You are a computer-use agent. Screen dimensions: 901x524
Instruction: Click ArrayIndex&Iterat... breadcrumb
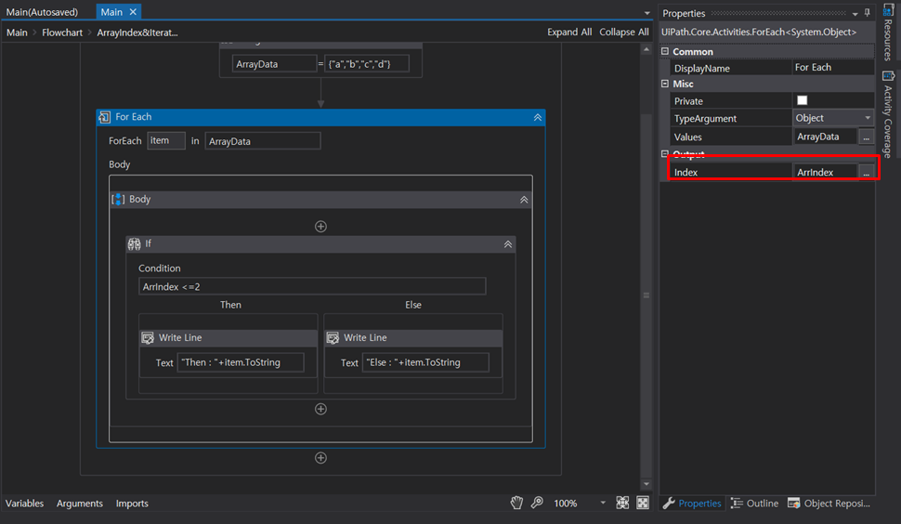point(137,33)
